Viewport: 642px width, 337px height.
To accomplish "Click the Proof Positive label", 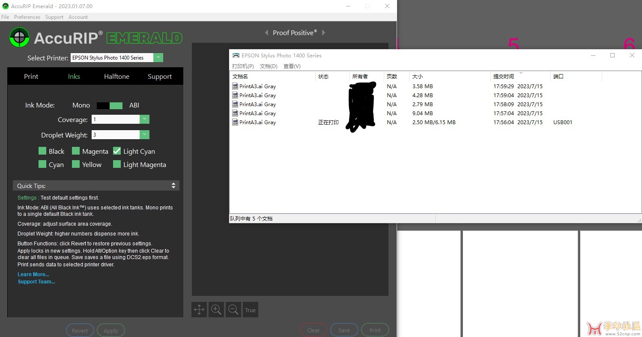I will (x=295, y=33).
